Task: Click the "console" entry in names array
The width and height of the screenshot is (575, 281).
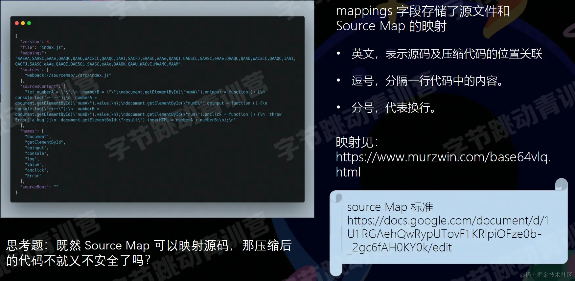Action: pyautogui.click(x=36, y=153)
